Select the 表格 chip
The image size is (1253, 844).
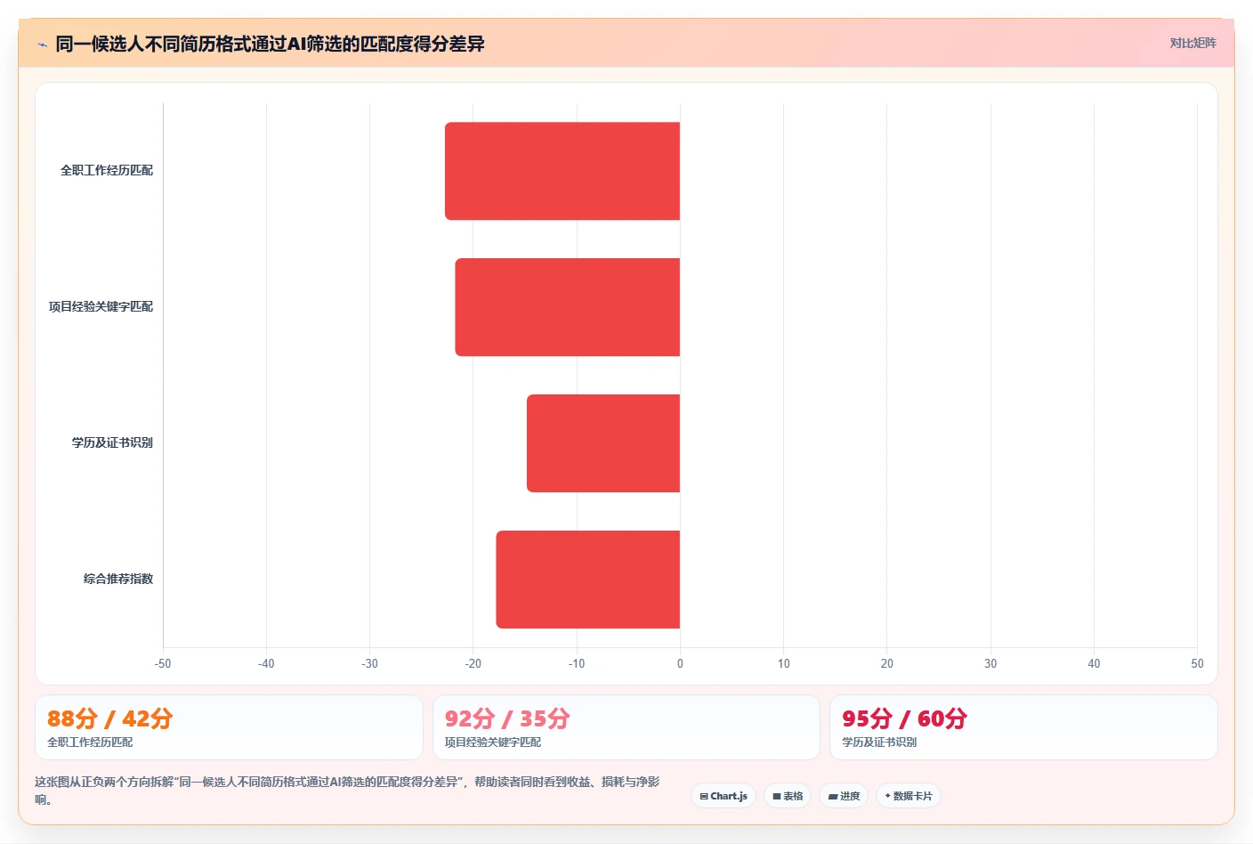(788, 796)
